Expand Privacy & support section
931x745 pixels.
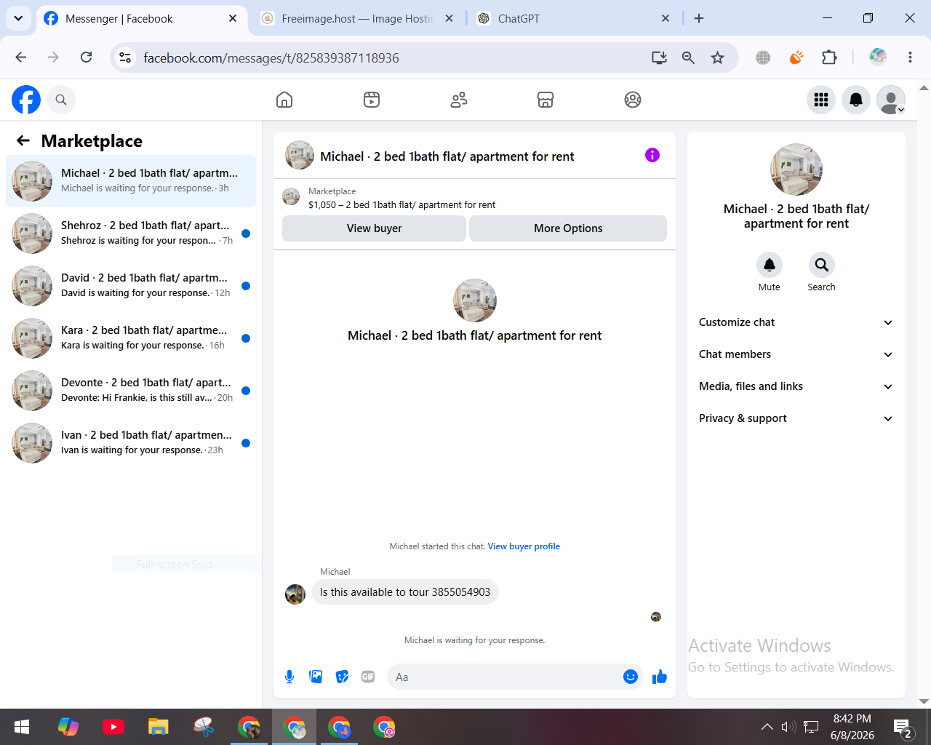pos(796,418)
